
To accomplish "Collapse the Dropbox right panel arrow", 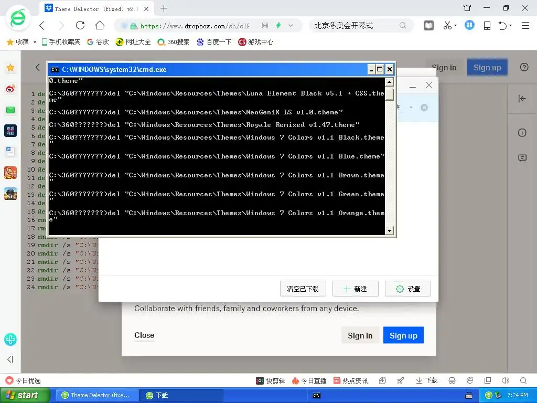I will click(x=522, y=99).
